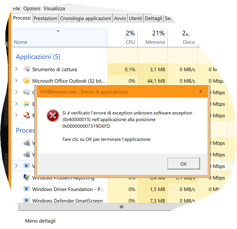Screen dimensions: 237x229
Task: Open the Visualizza menu
Action: [x=54, y=8]
